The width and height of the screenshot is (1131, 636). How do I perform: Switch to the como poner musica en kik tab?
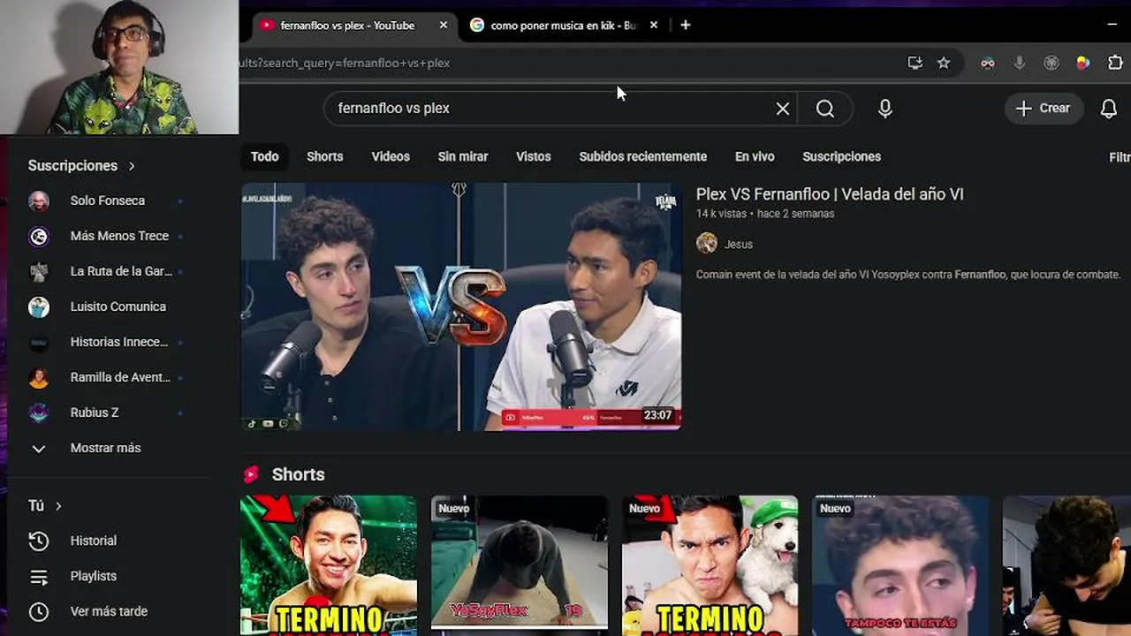563,26
